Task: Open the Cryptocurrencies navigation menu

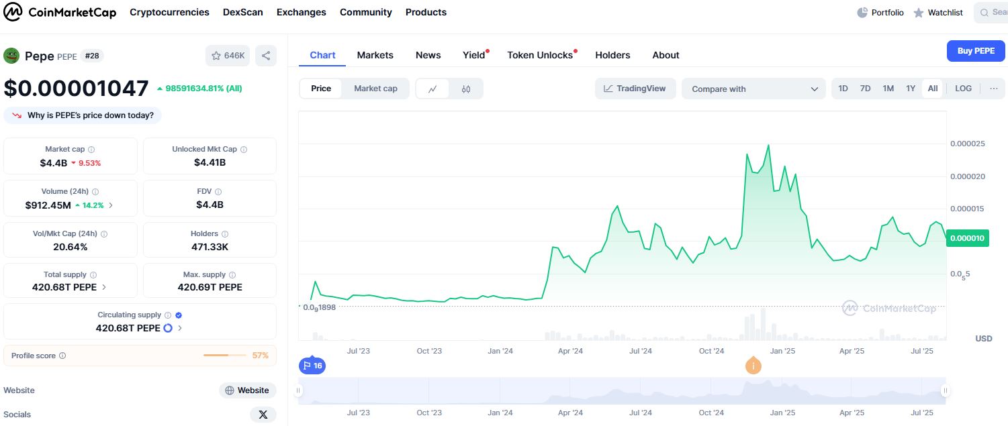Action: pos(169,12)
